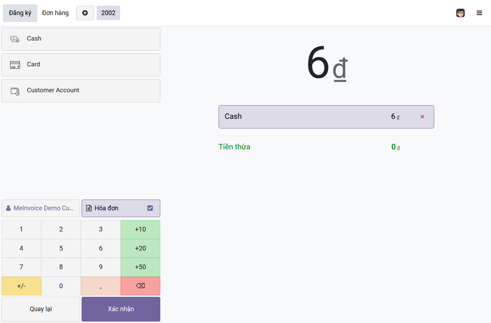Screen dimensions: 491x323
Task: Open the hamburger menu icon
Action: (479, 13)
